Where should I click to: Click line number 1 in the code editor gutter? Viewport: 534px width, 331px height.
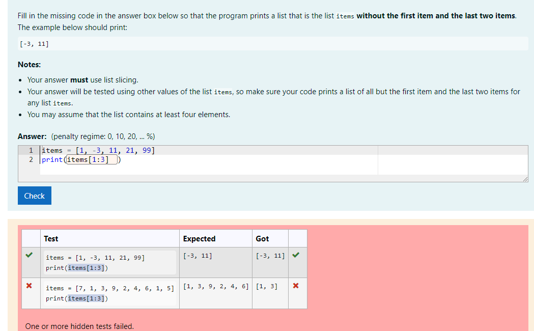tap(31, 150)
